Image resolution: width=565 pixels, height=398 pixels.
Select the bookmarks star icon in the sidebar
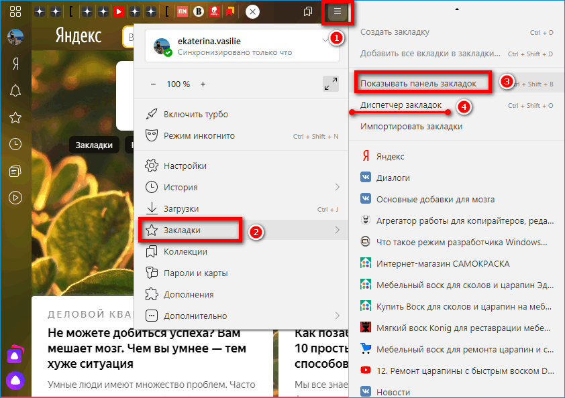[15, 116]
